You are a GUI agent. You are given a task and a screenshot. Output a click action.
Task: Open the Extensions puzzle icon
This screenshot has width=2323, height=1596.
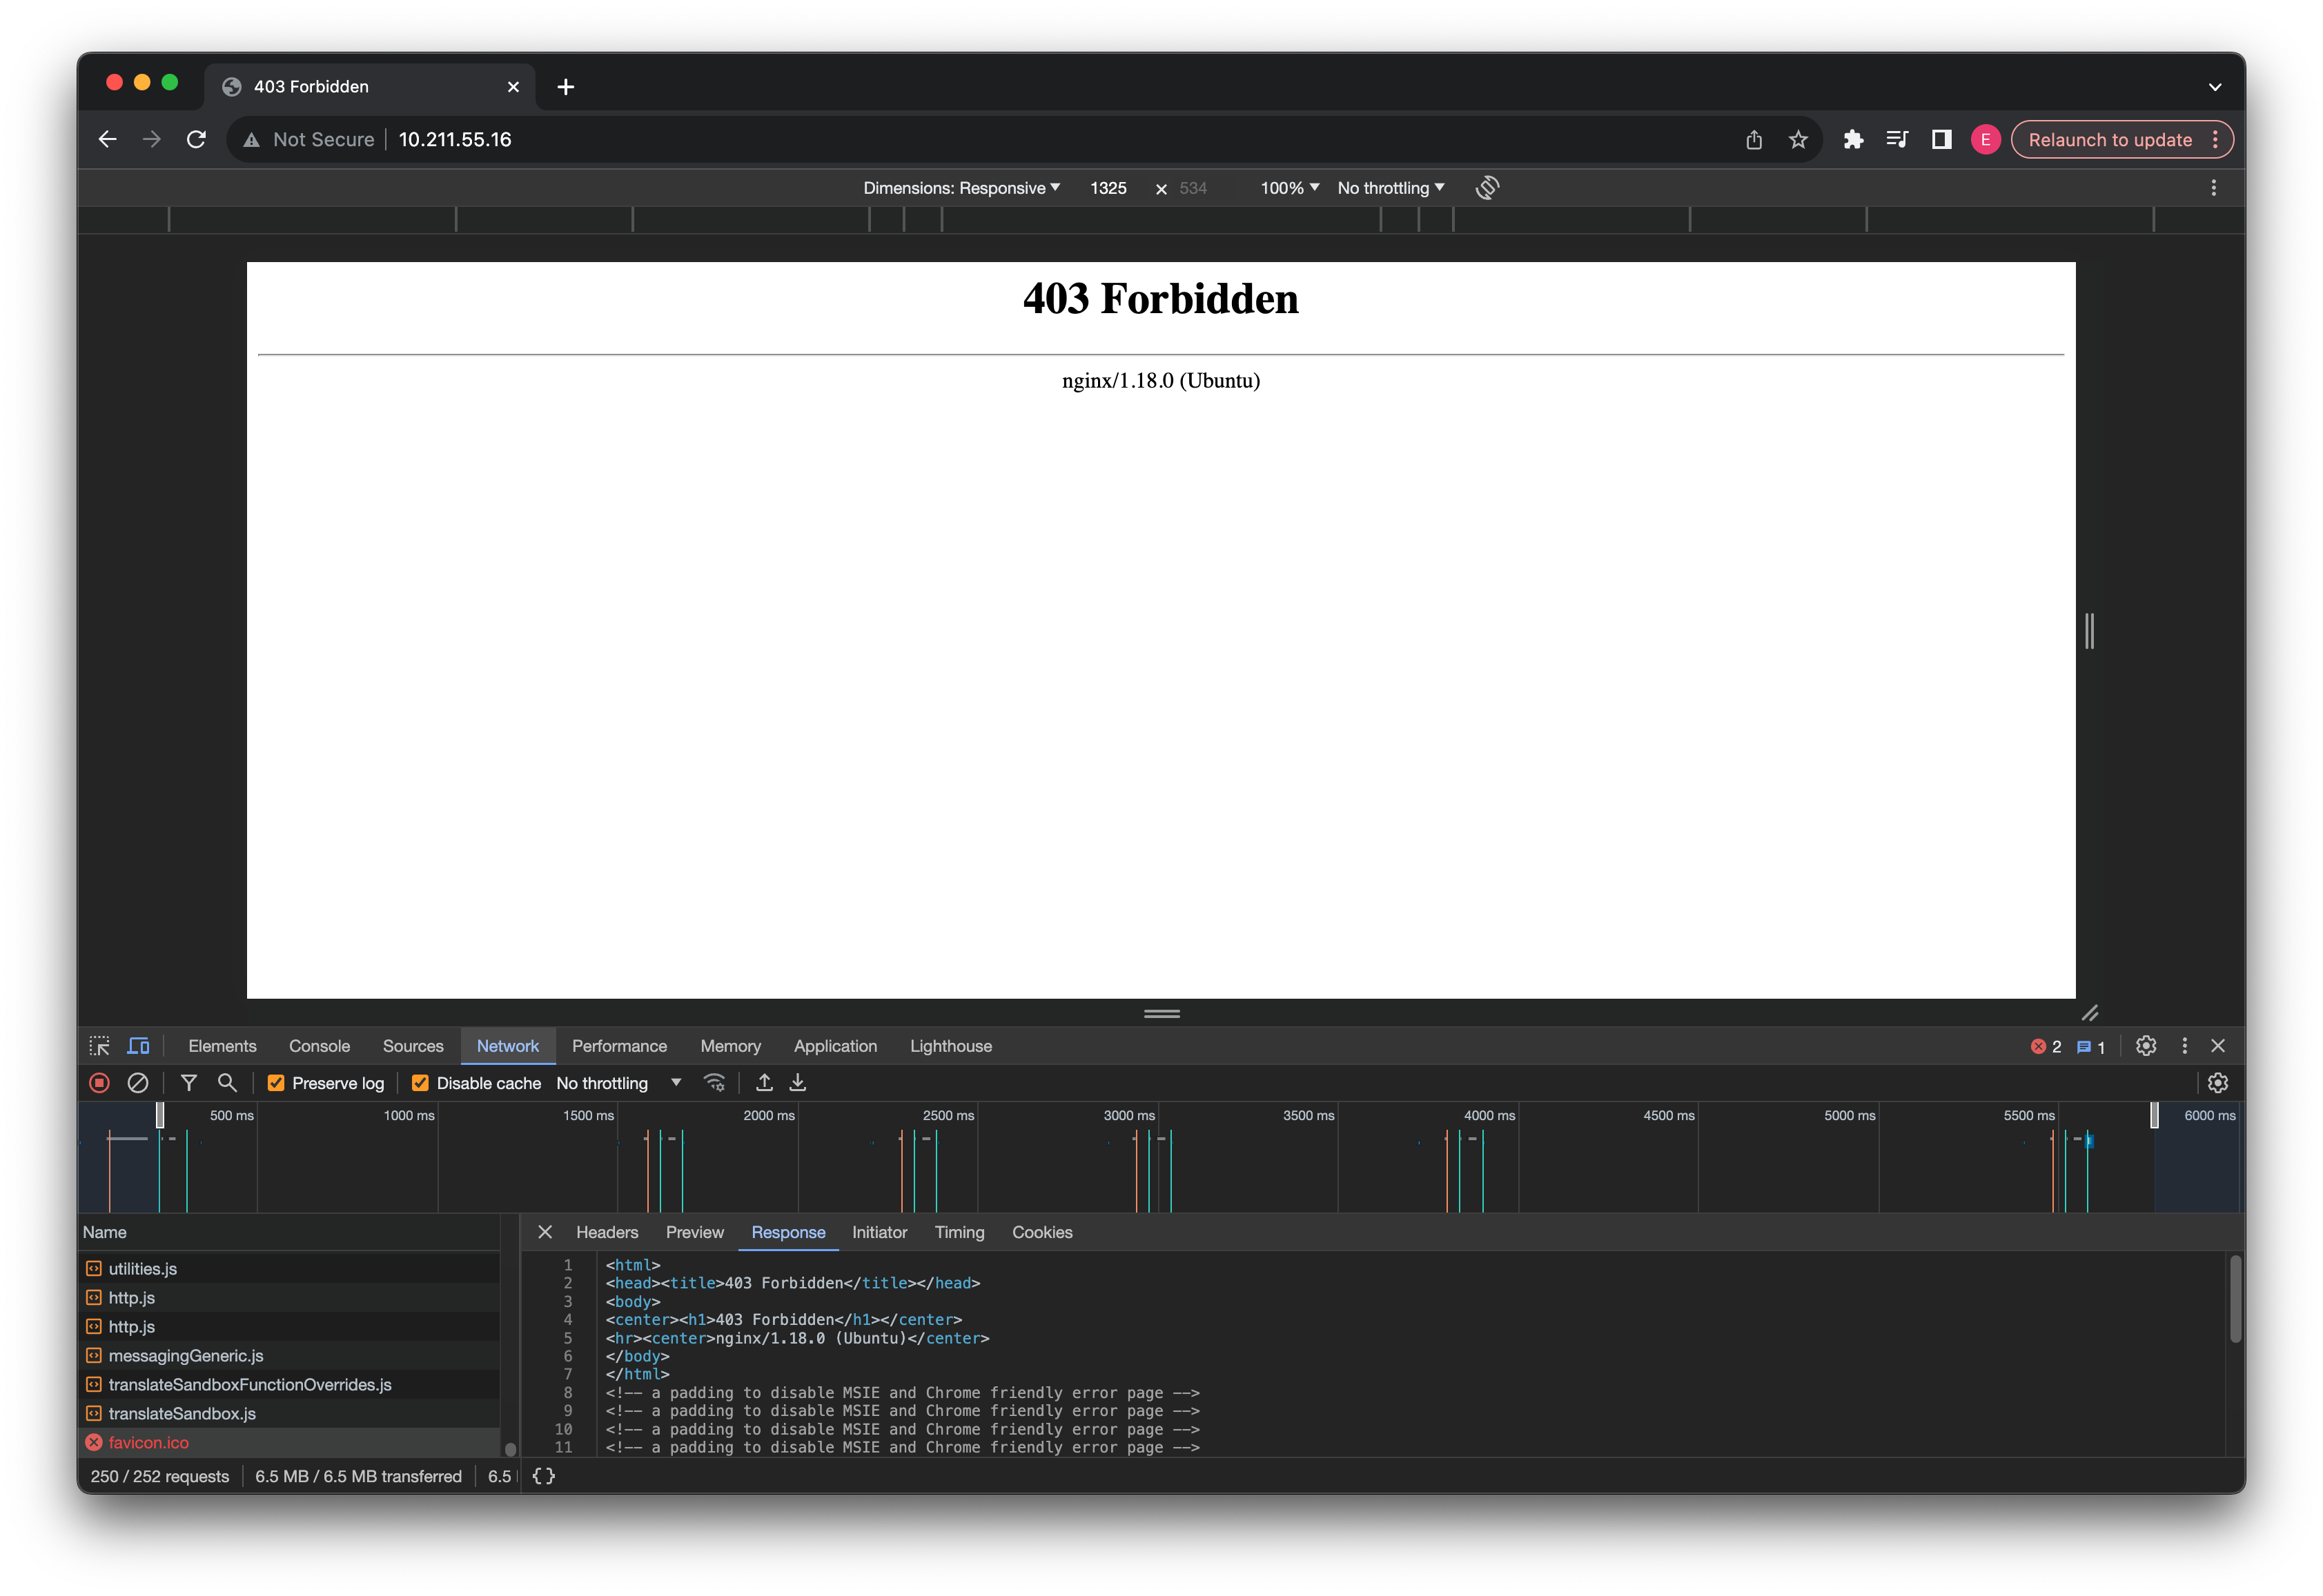pos(1853,140)
